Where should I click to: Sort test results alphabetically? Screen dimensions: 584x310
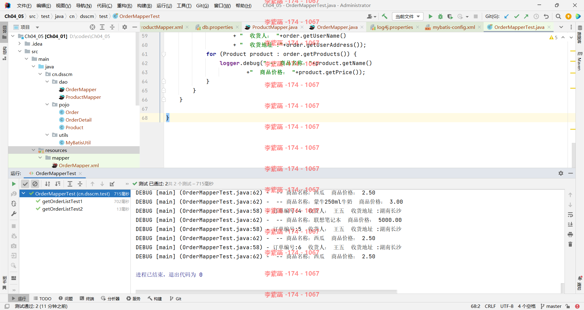[47, 184]
